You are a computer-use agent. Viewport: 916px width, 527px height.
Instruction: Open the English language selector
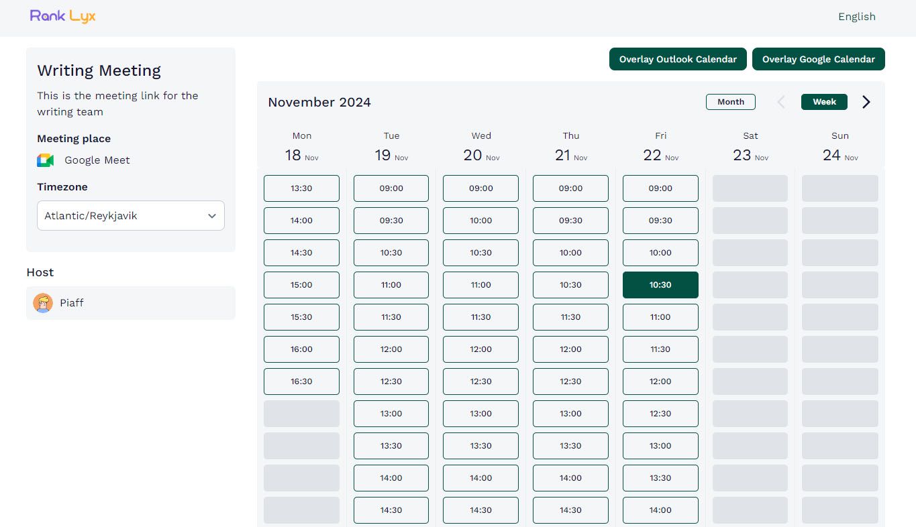tap(856, 16)
